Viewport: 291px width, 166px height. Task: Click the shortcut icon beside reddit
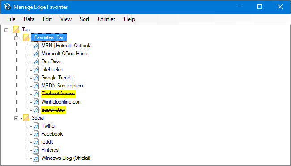[36, 142]
